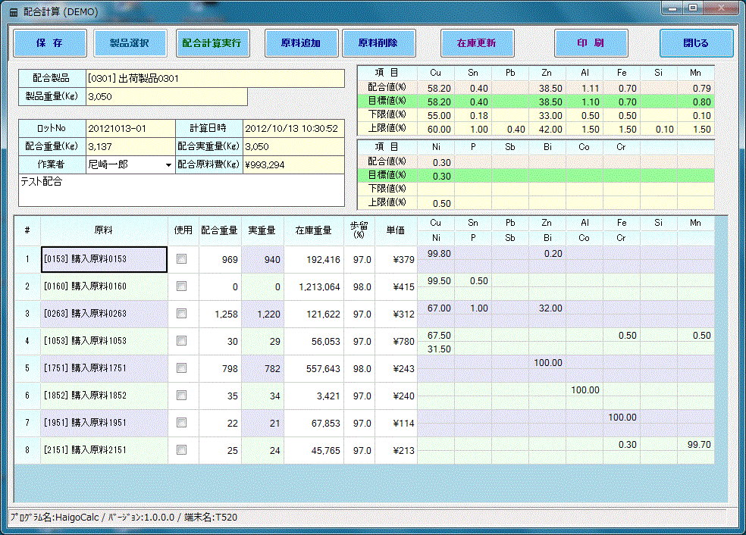Click 上限値 Ni cell 0.50
Viewport: 746px width, 535px height.
click(436, 203)
